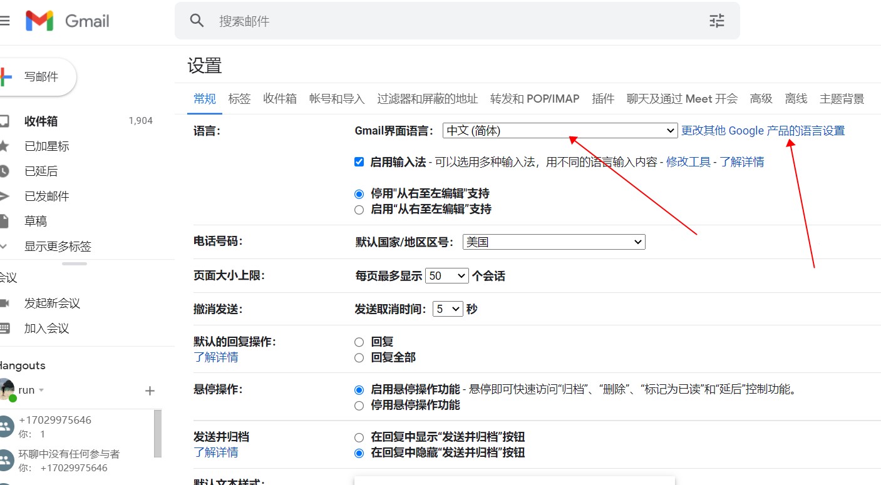Select 在回复中显示“发送并归档”按钮 radio
The width and height of the screenshot is (881, 485).
359,437
